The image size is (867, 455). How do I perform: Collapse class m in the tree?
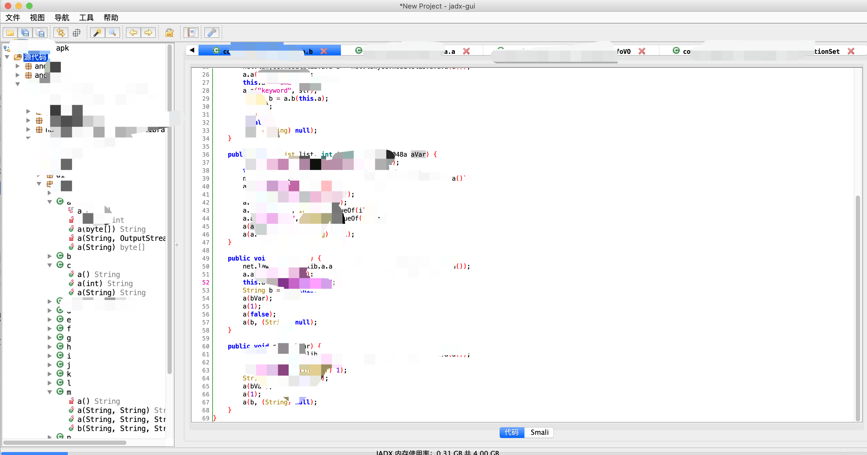49,392
